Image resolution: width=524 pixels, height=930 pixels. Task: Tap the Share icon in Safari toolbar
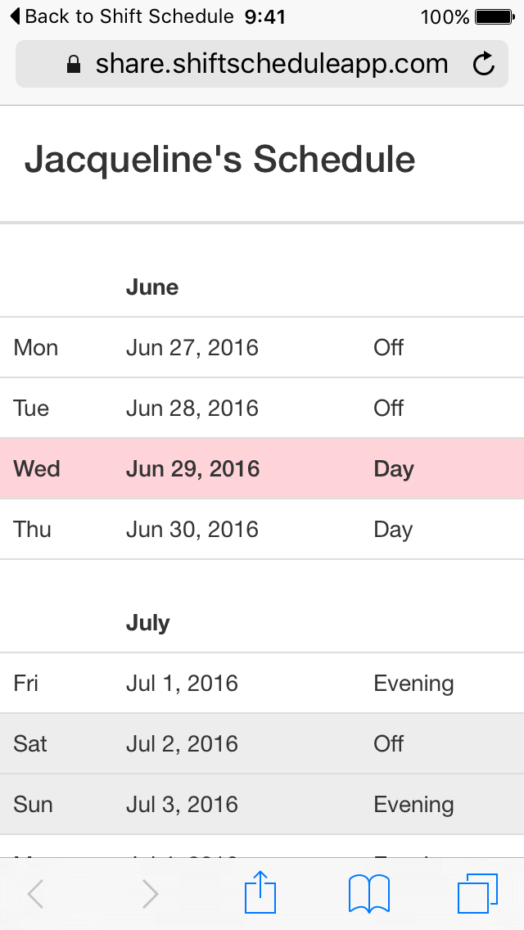coord(260,892)
